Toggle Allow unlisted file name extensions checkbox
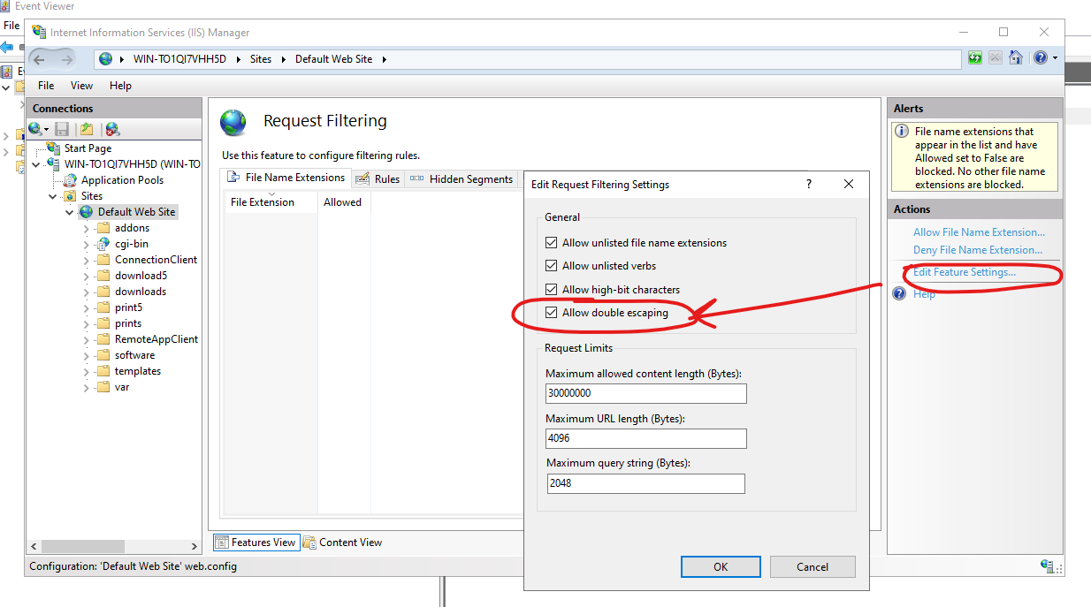 pyautogui.click(x=552, y=243)
